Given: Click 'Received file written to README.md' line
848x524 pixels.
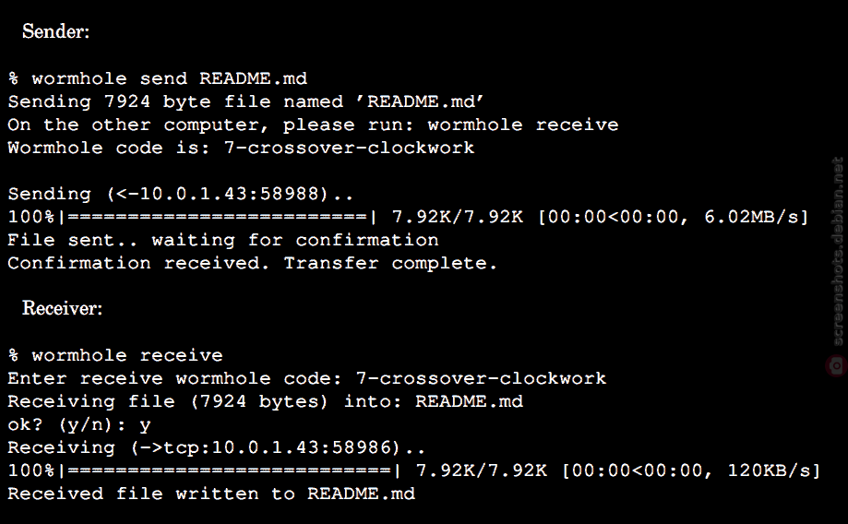Looking at the screenshot, I should pos(211,494).
